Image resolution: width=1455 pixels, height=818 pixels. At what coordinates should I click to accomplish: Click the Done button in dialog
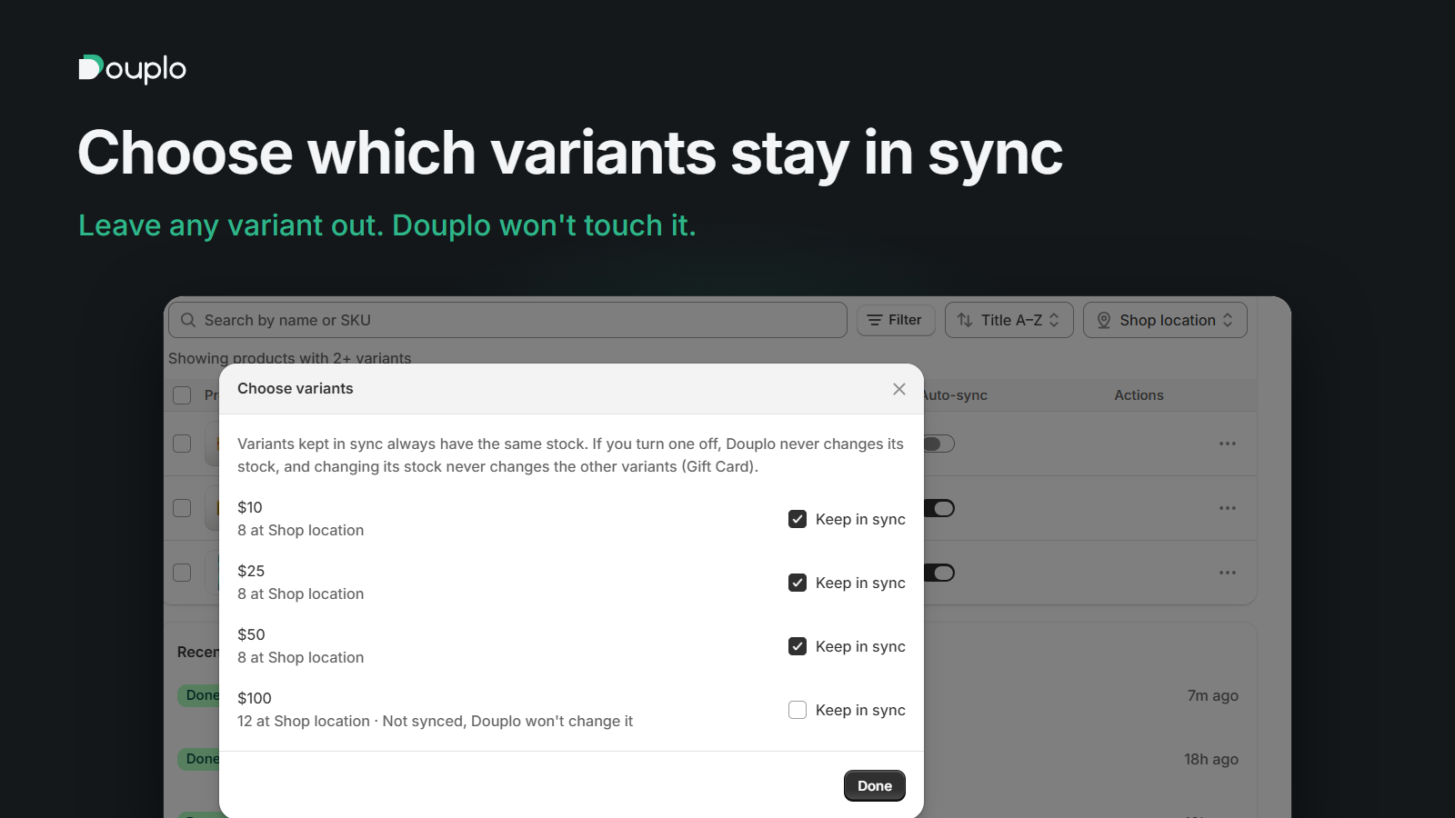pos(875,786)
